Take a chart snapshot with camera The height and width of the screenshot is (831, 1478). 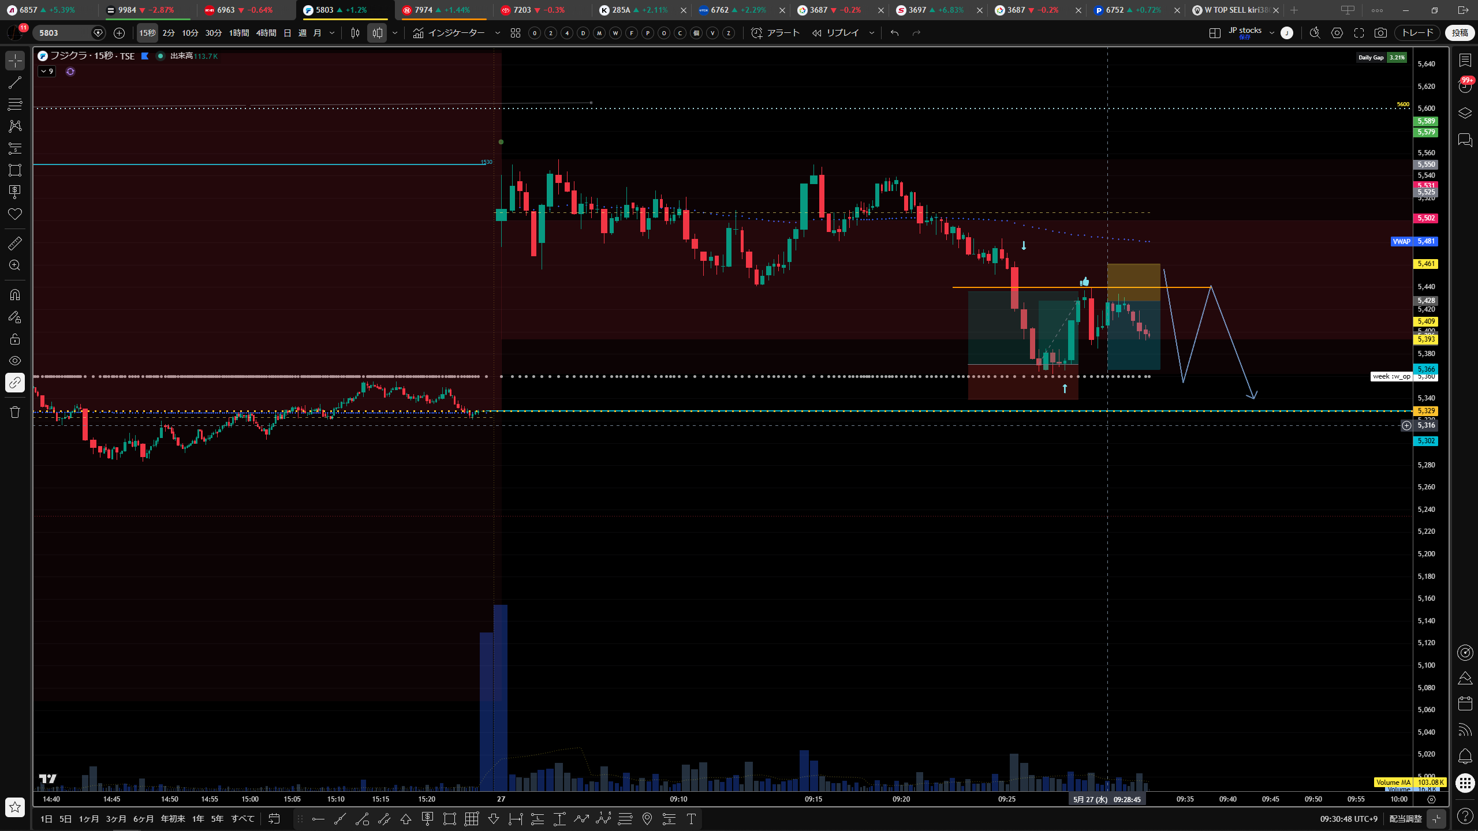[1380, 33]
